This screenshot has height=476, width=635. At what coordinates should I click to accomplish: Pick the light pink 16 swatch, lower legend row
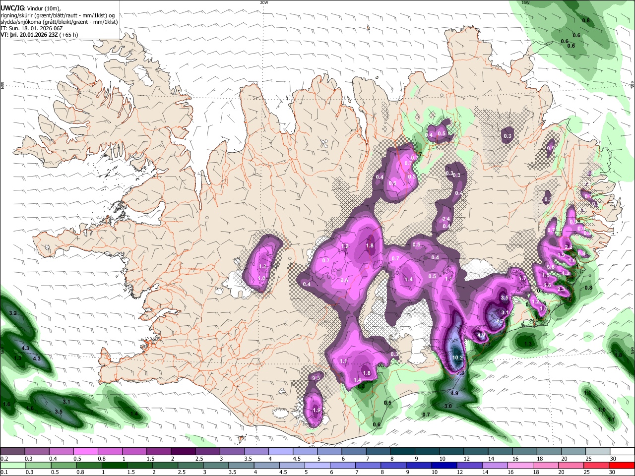pos(520,465)
